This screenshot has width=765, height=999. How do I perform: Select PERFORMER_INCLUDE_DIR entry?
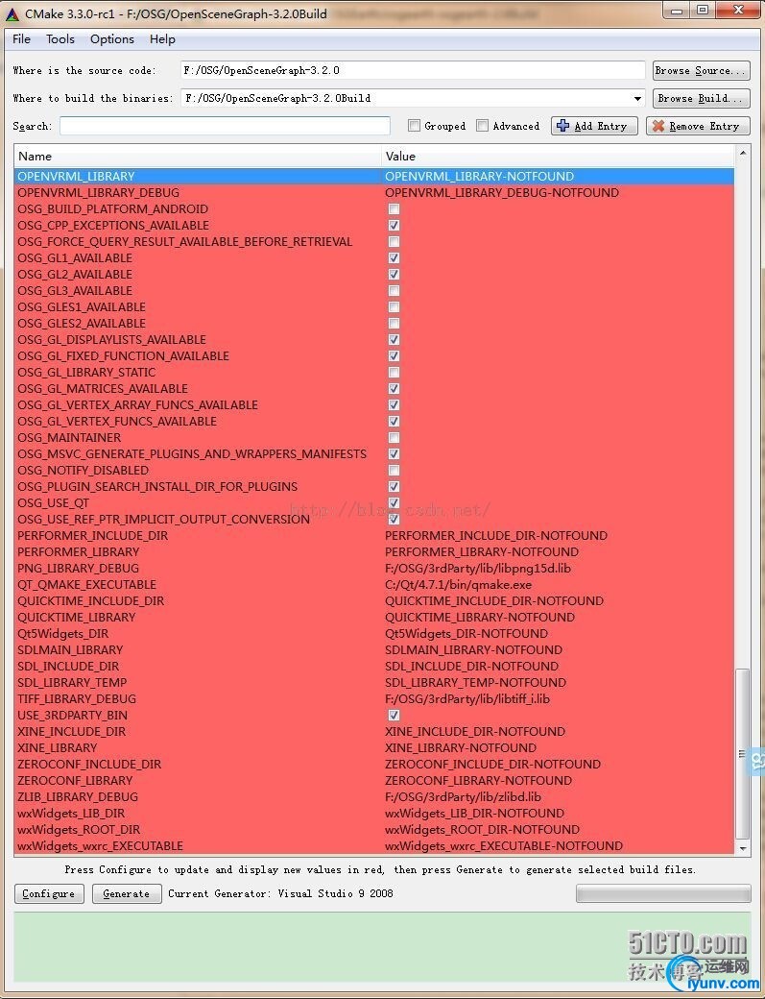point(93,535)
